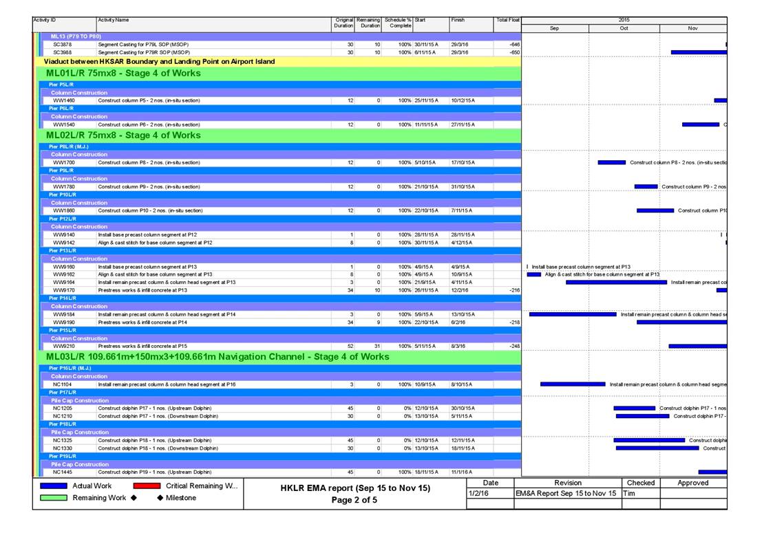
Task: Select the ML03L/R Navigation Channel group heading
Action: click(279, 357)
